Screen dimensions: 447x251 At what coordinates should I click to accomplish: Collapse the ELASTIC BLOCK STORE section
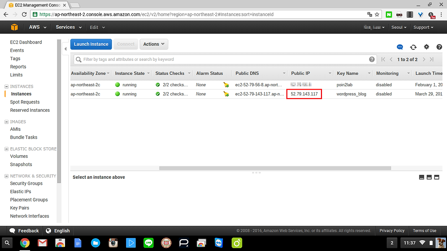[x=6, y=149]
